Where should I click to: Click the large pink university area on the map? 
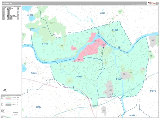91,49
